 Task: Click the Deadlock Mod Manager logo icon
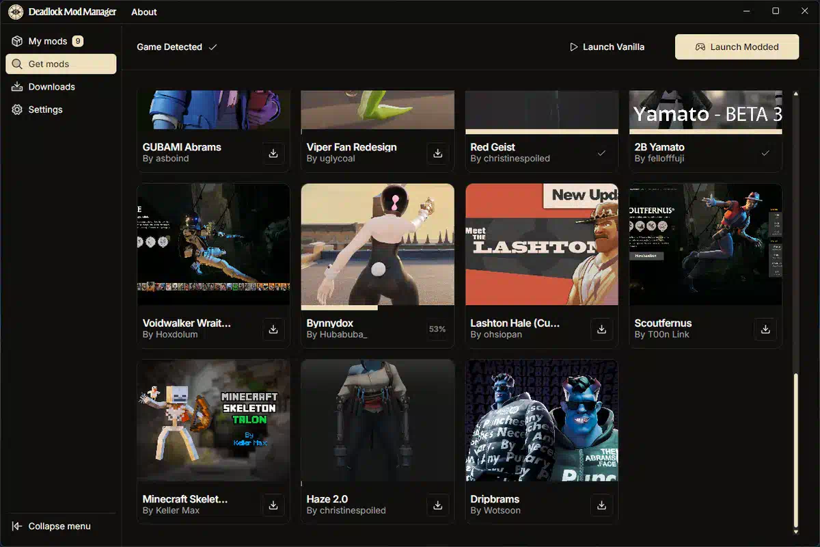14,12
